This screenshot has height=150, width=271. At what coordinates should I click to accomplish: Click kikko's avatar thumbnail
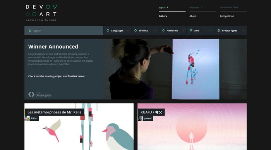click(27, 118)
